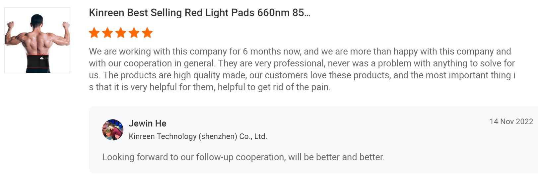Select the first orange rating star
The width and height of the screenshot is (538, 183).
(x=94, y=33)
